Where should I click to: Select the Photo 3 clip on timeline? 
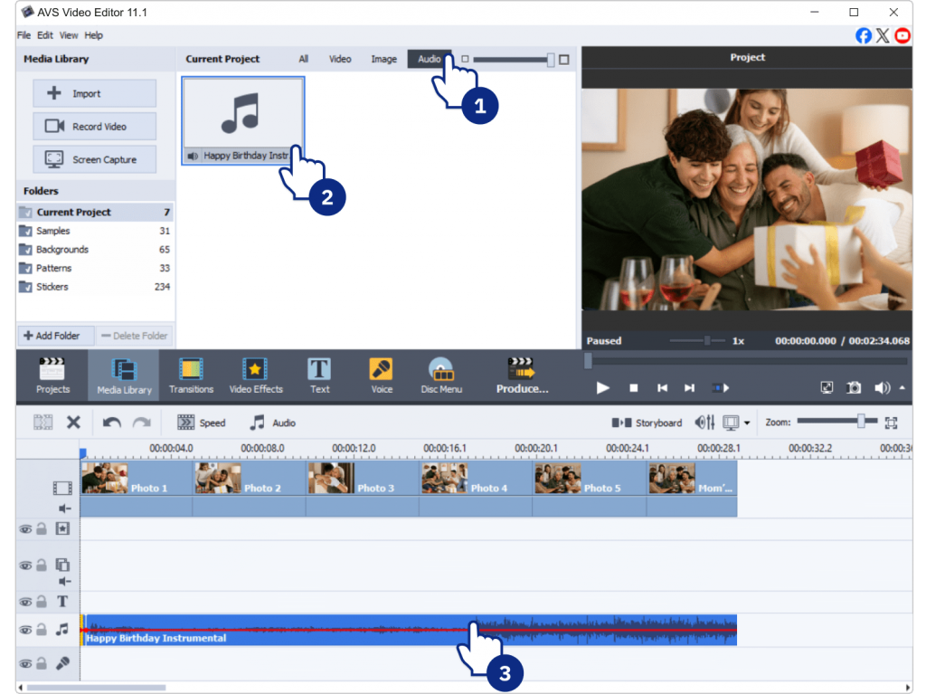[x=363, y=488]
